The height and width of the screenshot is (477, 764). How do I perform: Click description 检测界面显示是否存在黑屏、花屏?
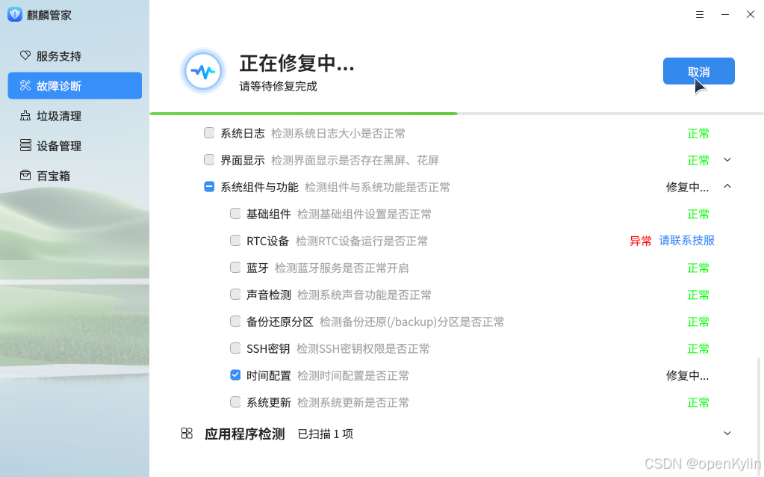point(355,160)
